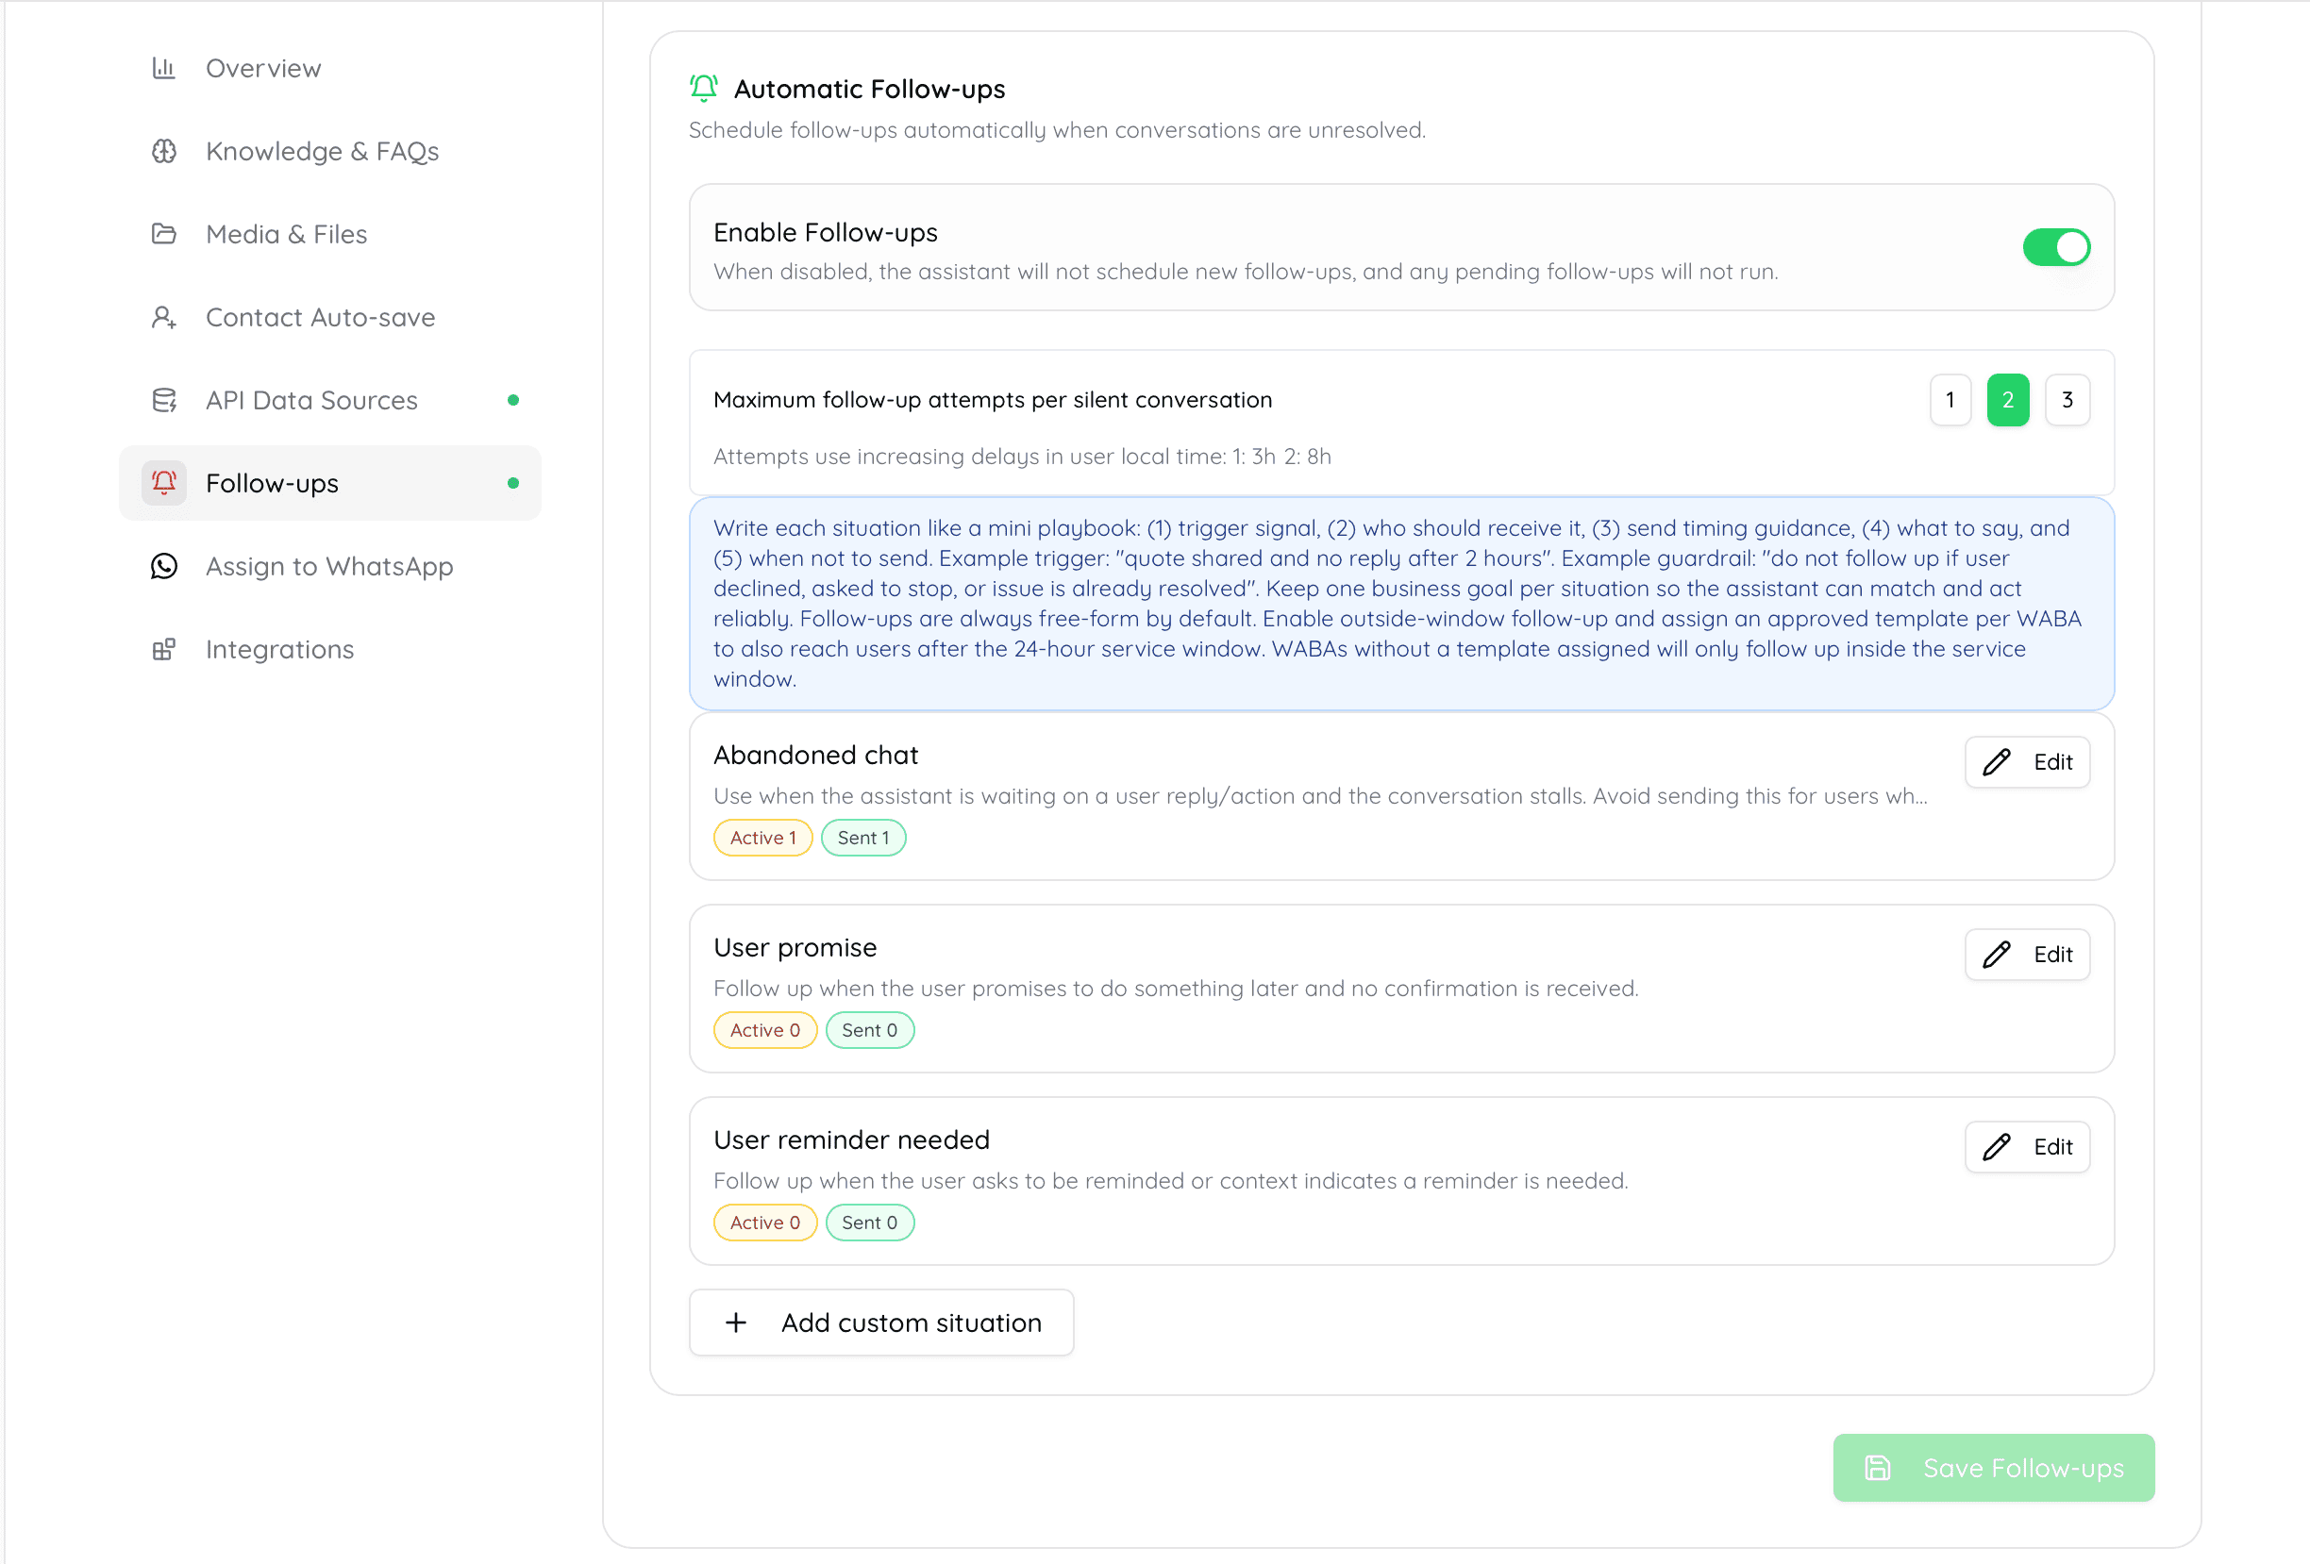Image resolution: width=2310 pixels, height=1564 pixels.
Task: Click 'When disabled, the assistant will not' description
Action: point(1247,273)
